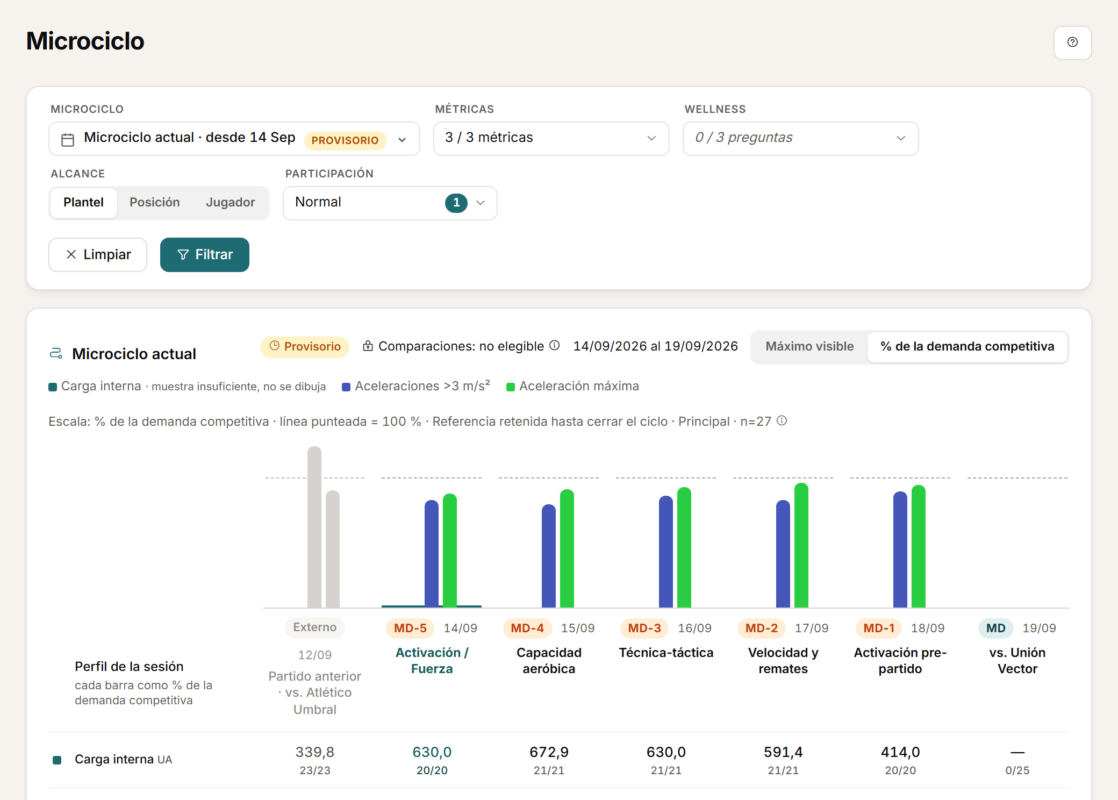Open the Técnica-táctica session
This screenshot has height=800, width=1118.
pyautogui.click(x=666, y=653)
